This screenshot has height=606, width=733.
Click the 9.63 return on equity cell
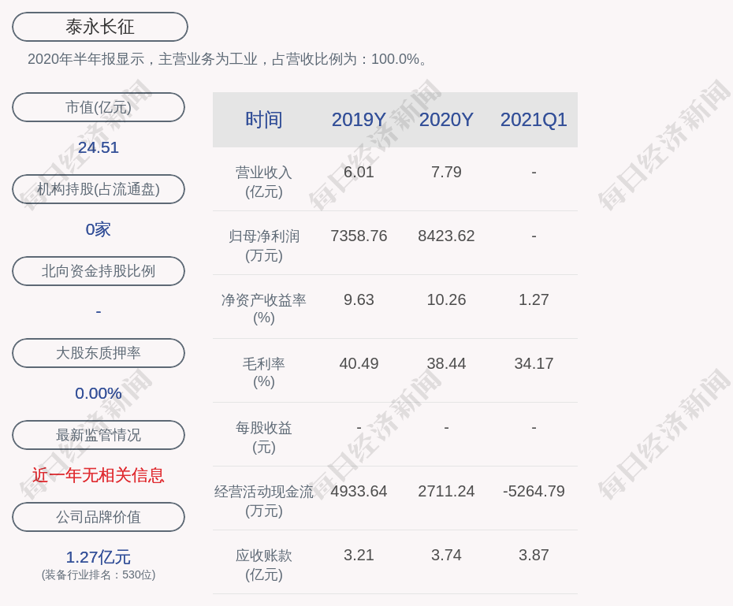click(359, 299)
